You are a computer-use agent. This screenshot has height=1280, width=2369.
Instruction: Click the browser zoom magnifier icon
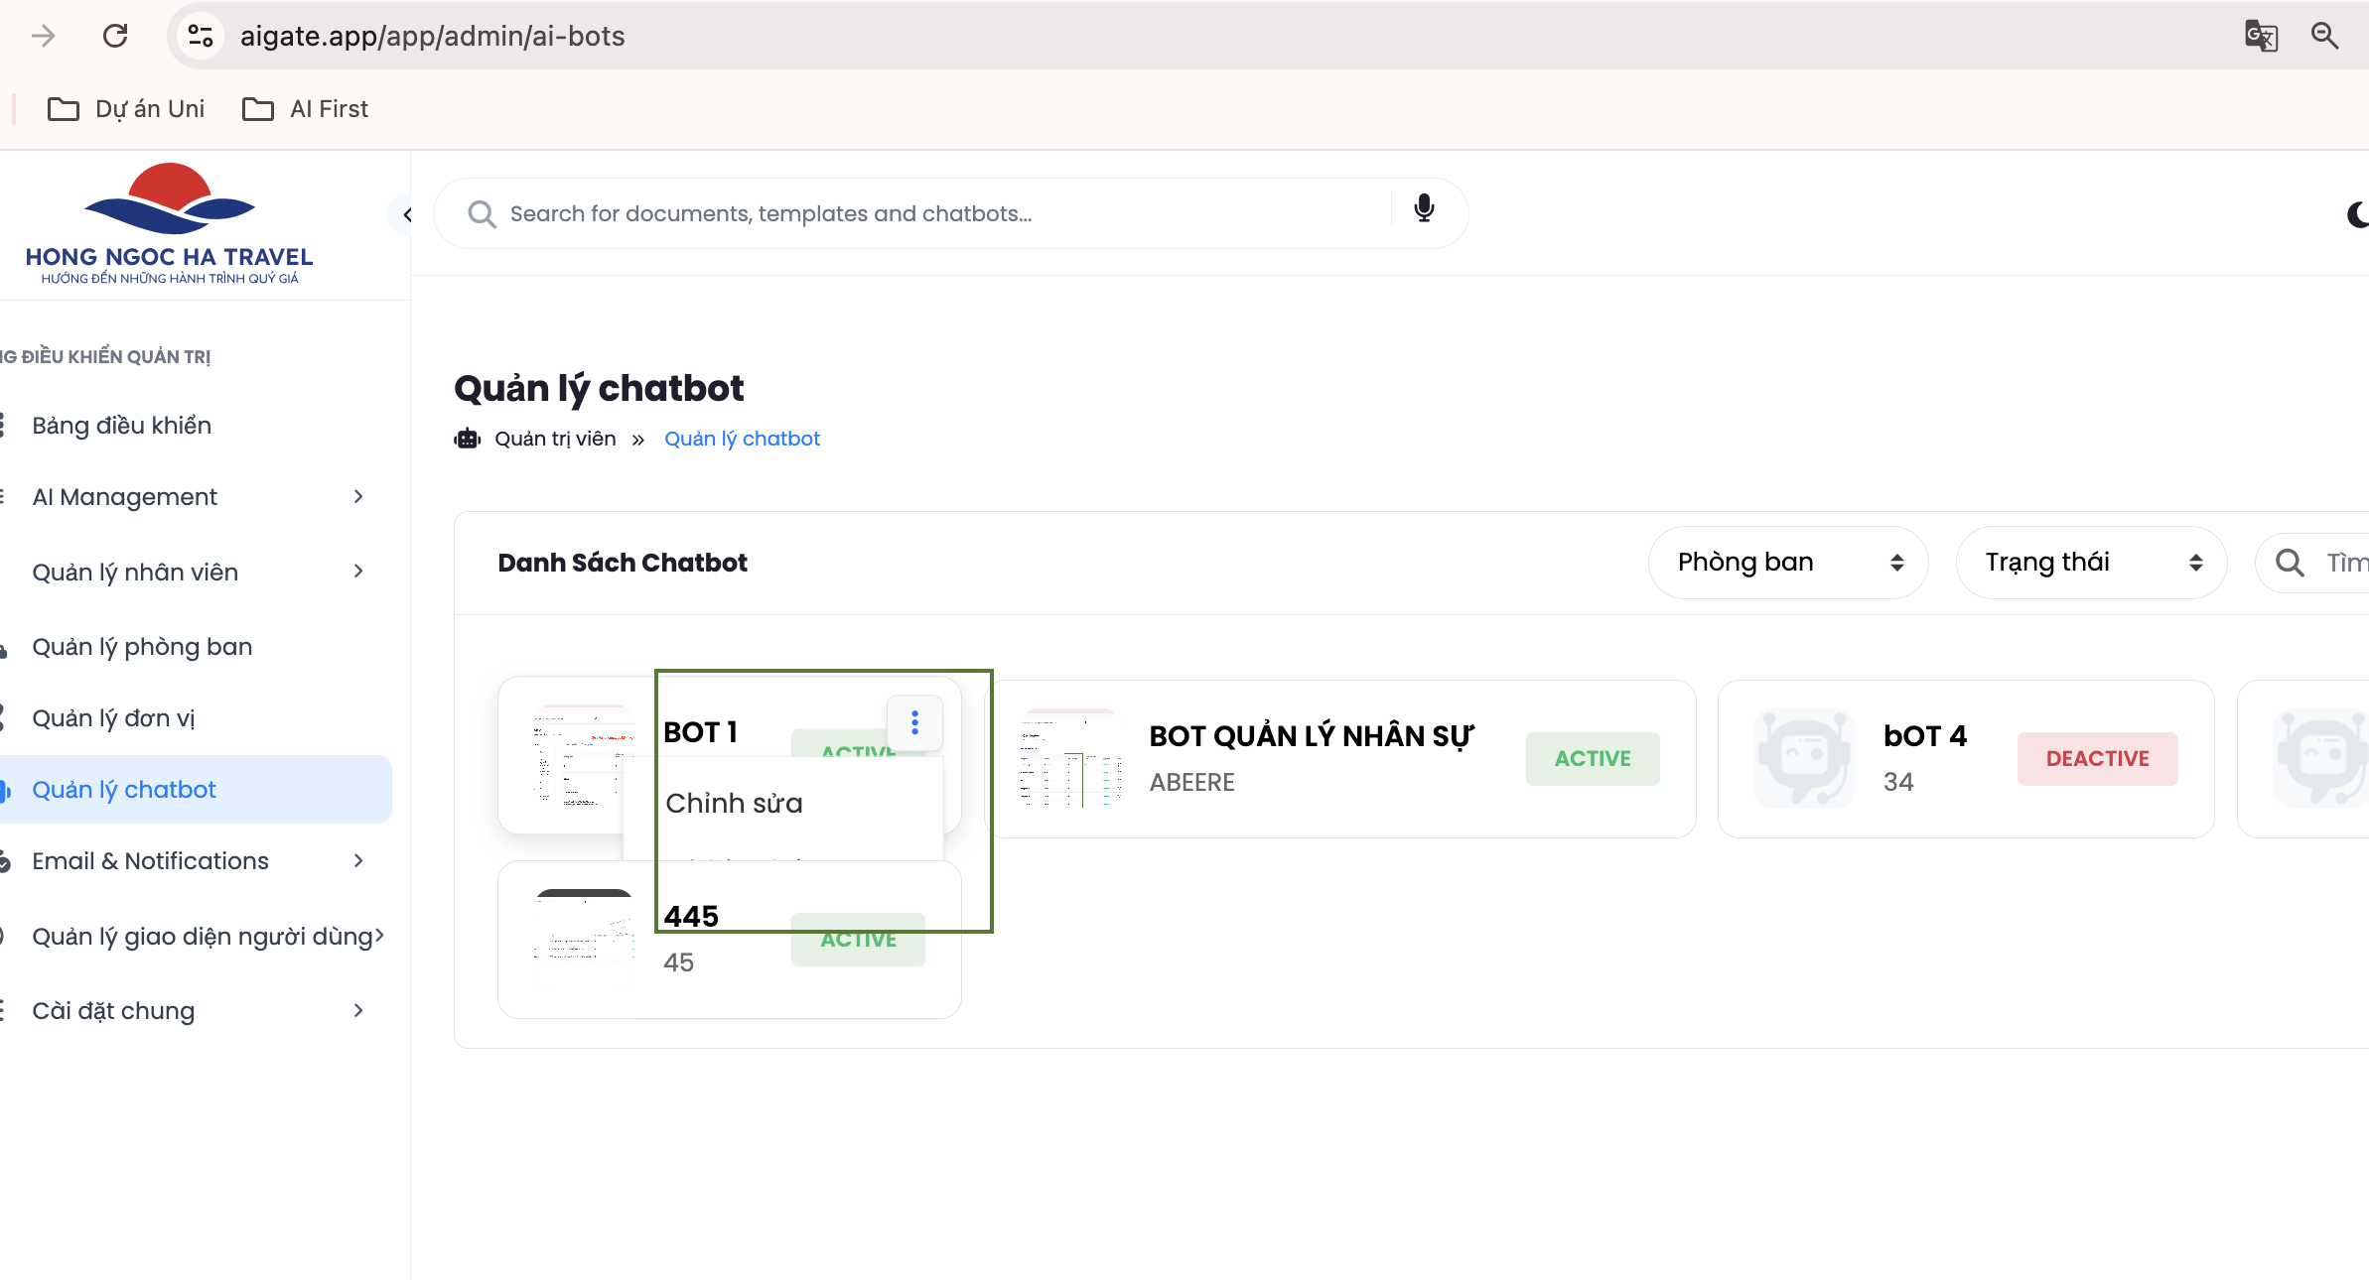(x=2324, y=36)
